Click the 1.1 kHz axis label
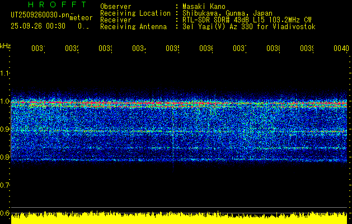 coord(4,73)
